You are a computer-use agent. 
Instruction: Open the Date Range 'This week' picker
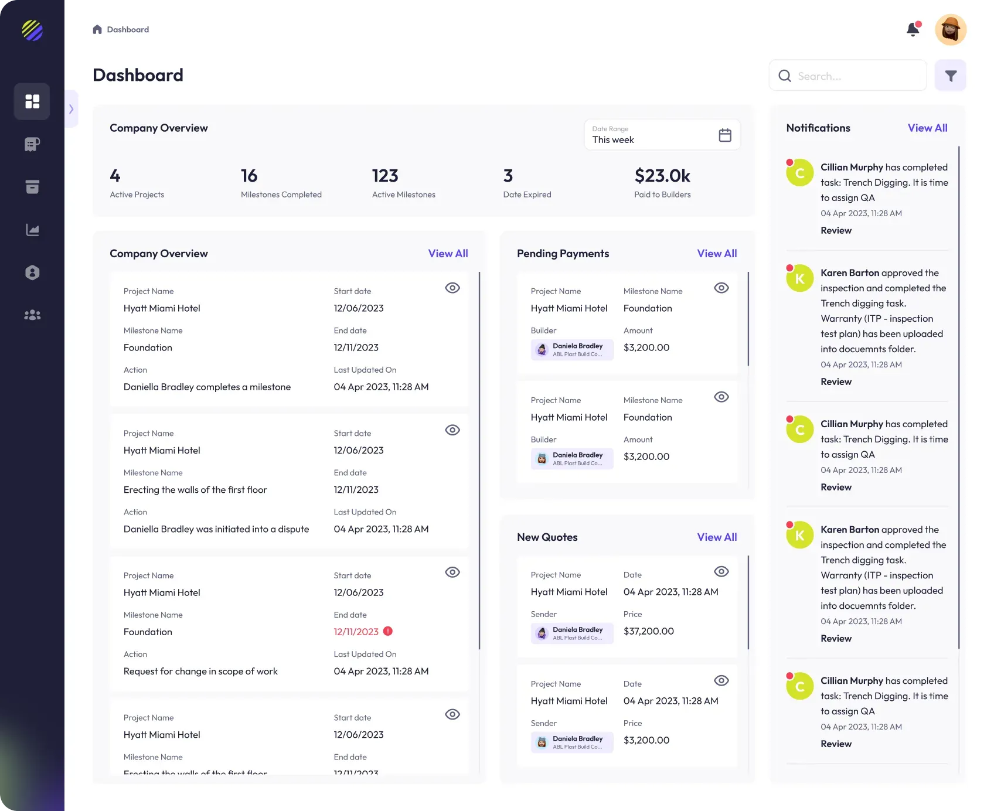click(x=662, y=135)
